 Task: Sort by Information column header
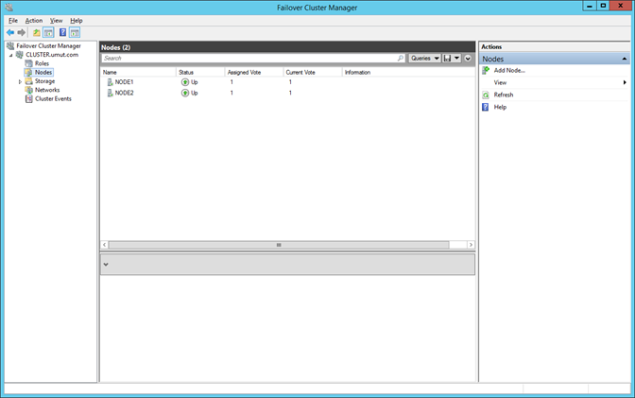[408, 72]
